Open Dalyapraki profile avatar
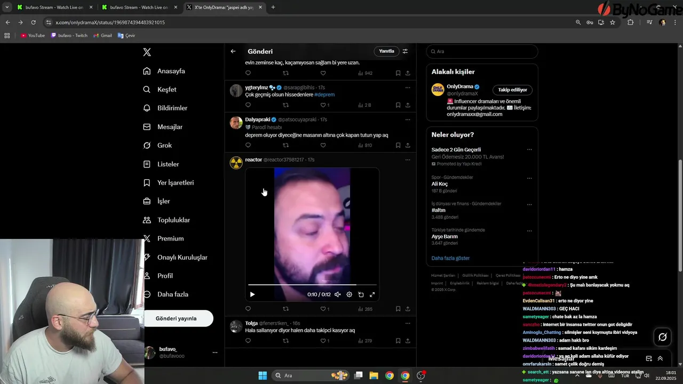 tap(236, 123)
